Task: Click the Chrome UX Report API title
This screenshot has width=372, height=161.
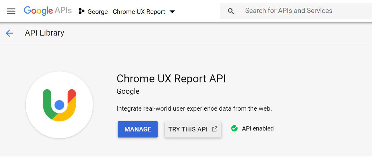Action: 171,78
